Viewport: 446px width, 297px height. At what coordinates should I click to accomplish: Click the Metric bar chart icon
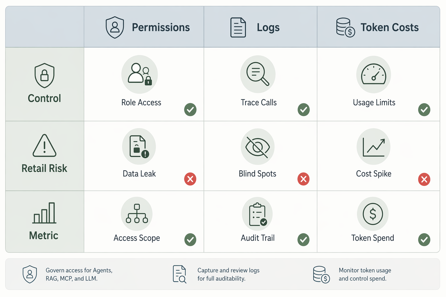pos(44,213)
